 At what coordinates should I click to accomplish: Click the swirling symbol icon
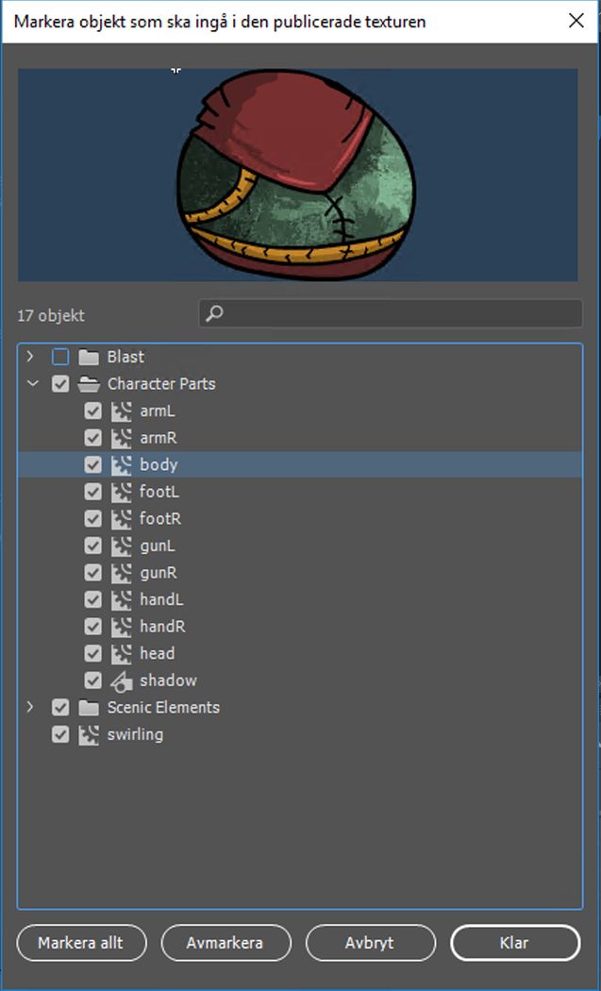[89, 734]
